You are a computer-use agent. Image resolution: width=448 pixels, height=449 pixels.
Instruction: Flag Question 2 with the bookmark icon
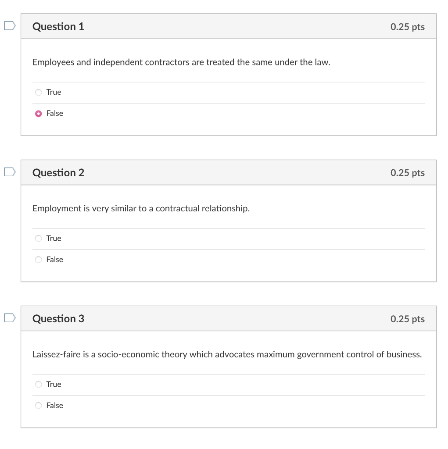click(10, 172)
